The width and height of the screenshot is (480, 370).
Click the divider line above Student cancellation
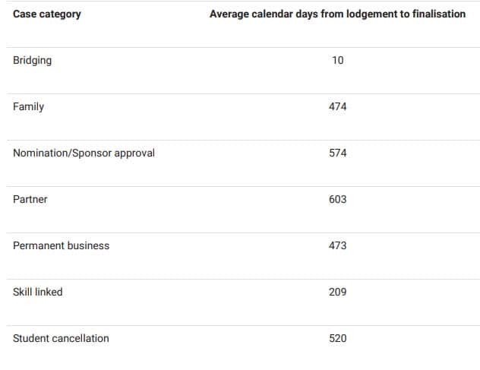pos(240,325)
